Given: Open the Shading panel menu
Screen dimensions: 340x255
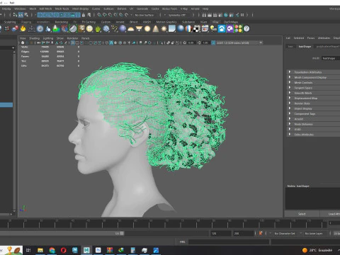Looking at the screenshot, I should (x=34, y=38).
